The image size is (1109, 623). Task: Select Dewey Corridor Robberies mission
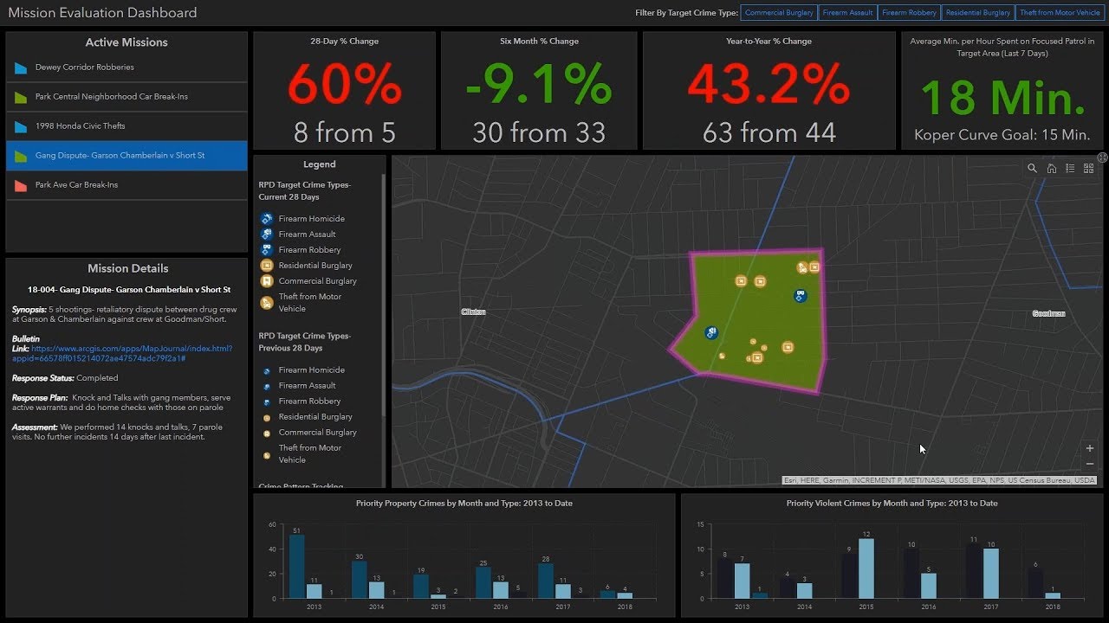pyautogui.click(x=126, y=67)
